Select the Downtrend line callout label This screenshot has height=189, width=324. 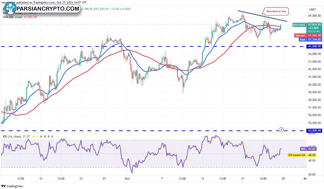[276, 11]
